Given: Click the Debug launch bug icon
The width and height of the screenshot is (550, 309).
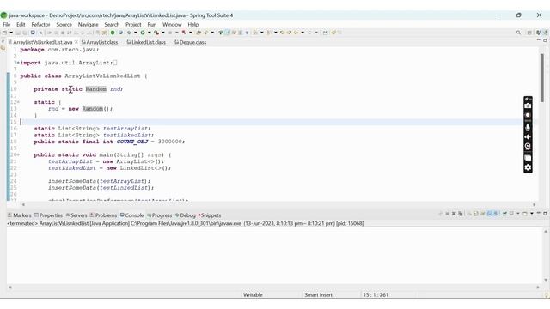Looking at the screenshot, I should [129, 33].
